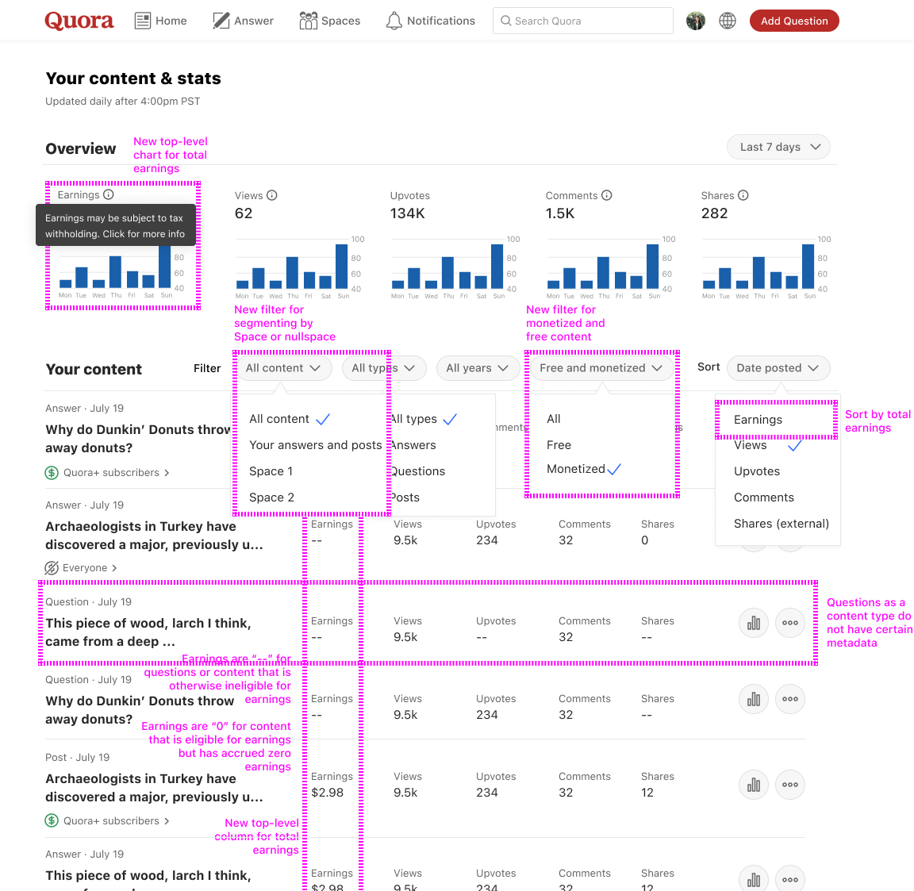The height and width of the screenshot is (891, 914).
Task: Sort by Shares (external)
Action: pyautogui.click(x=781, y=524)
